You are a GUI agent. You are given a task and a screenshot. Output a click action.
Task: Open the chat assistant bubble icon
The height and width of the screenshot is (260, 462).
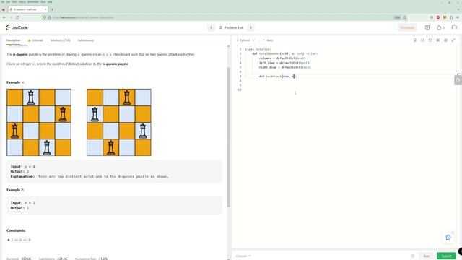(448, 238)
